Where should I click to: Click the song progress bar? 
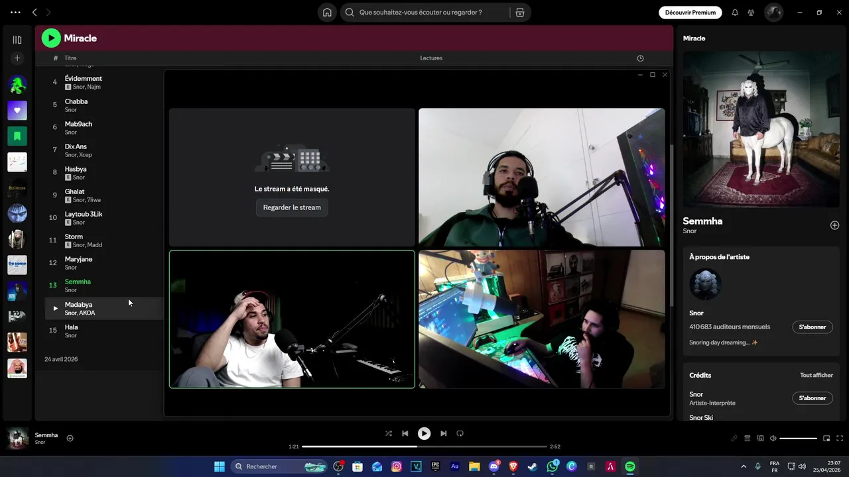[424, 447]
